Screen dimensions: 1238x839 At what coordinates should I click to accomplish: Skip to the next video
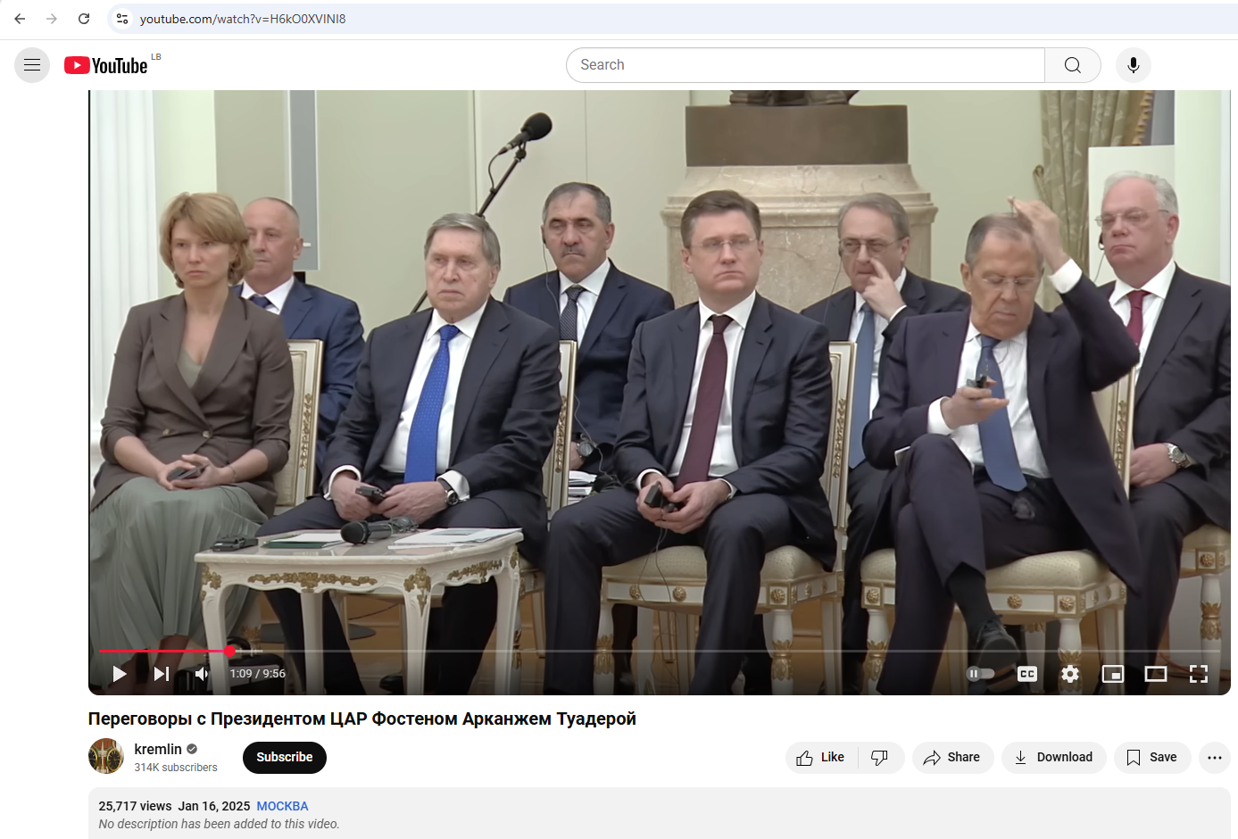[162, 674]
